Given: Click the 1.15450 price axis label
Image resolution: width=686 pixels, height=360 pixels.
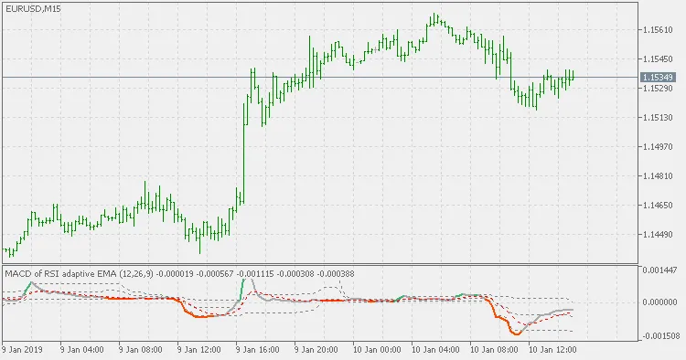Looking at the screenshot, I should click(x=658, y=59).
